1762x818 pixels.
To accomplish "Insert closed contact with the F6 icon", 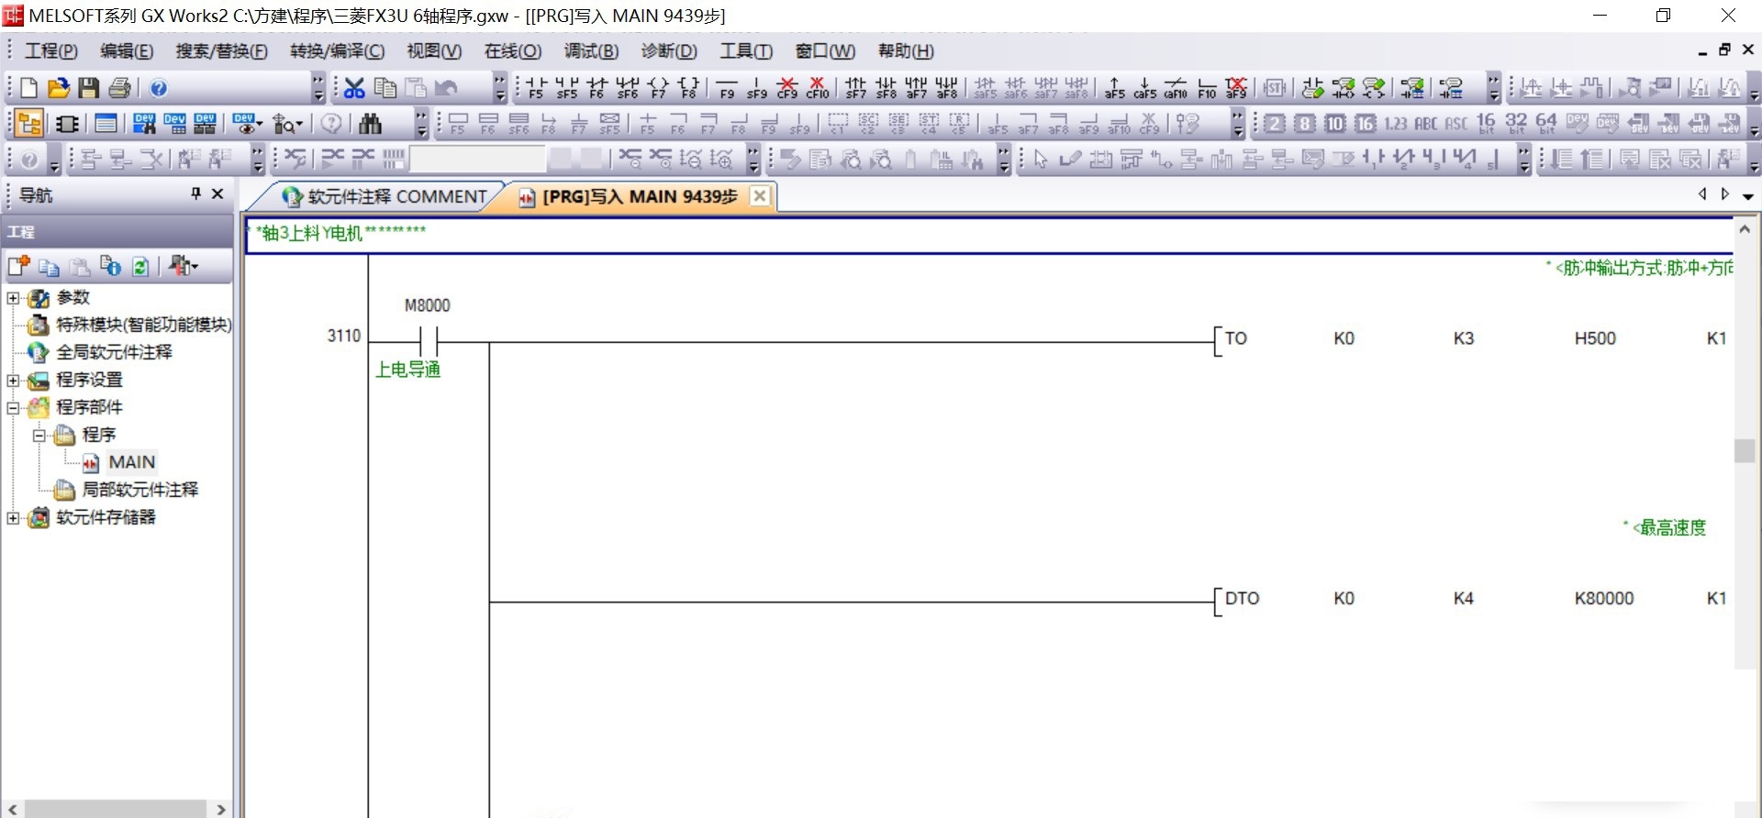I will click(597, 88).
